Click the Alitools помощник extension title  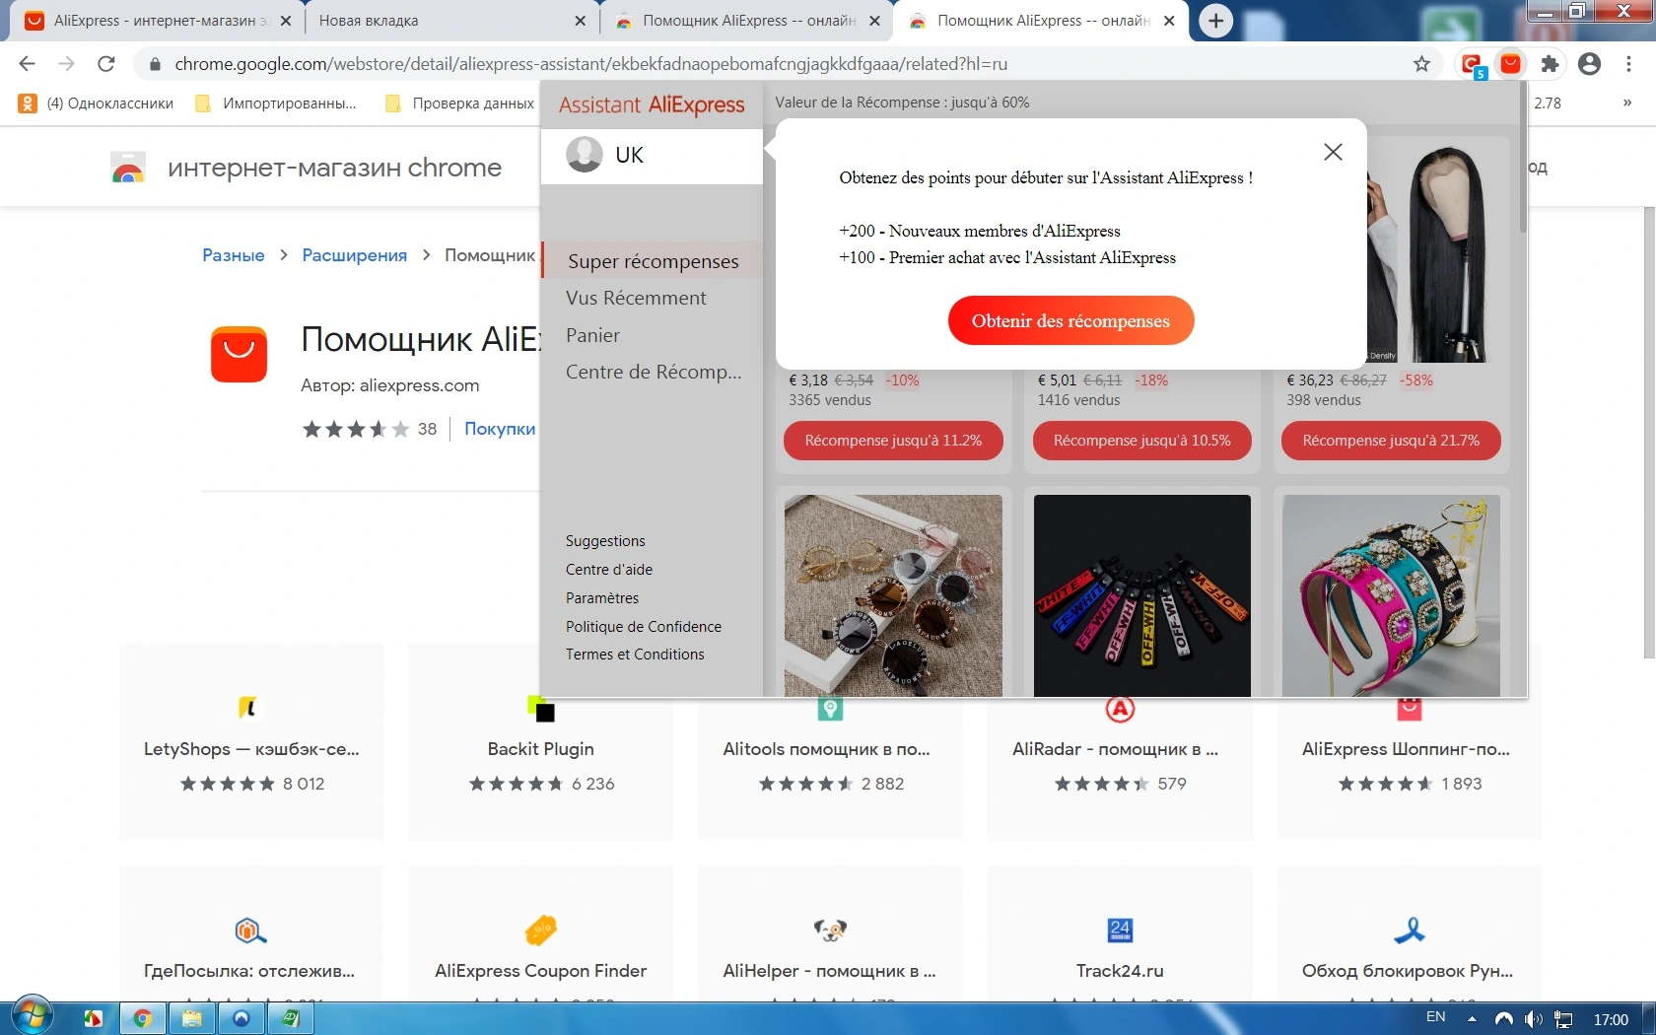(826, 749)
